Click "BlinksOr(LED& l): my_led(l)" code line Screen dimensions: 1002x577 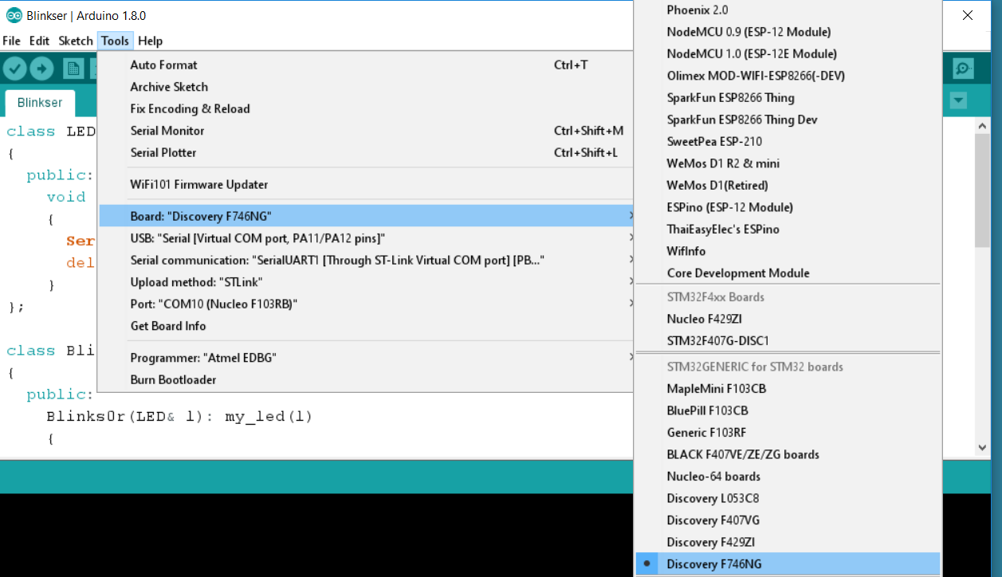tap(179, 416)
